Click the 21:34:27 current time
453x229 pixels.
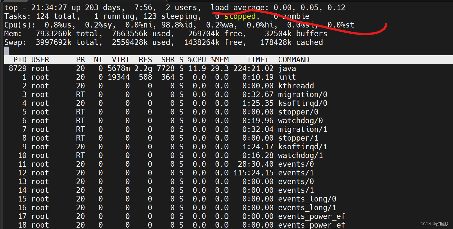(x=49, y=8)
